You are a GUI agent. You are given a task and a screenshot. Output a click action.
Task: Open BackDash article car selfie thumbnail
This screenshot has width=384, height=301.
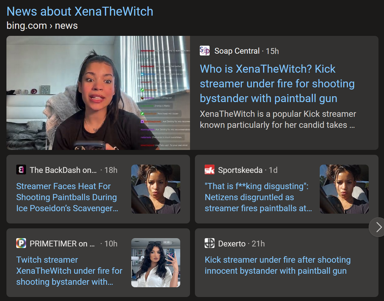(x=156, y=189)
